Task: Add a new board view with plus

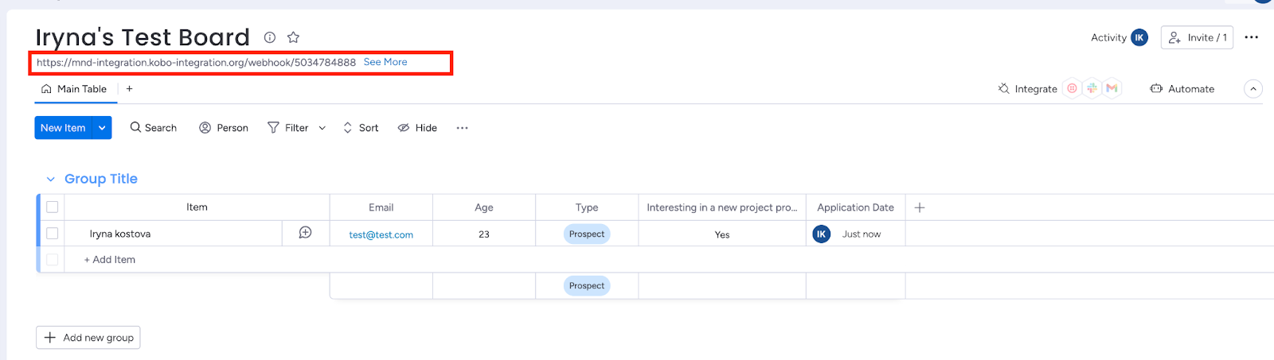Action: (129, 89)
